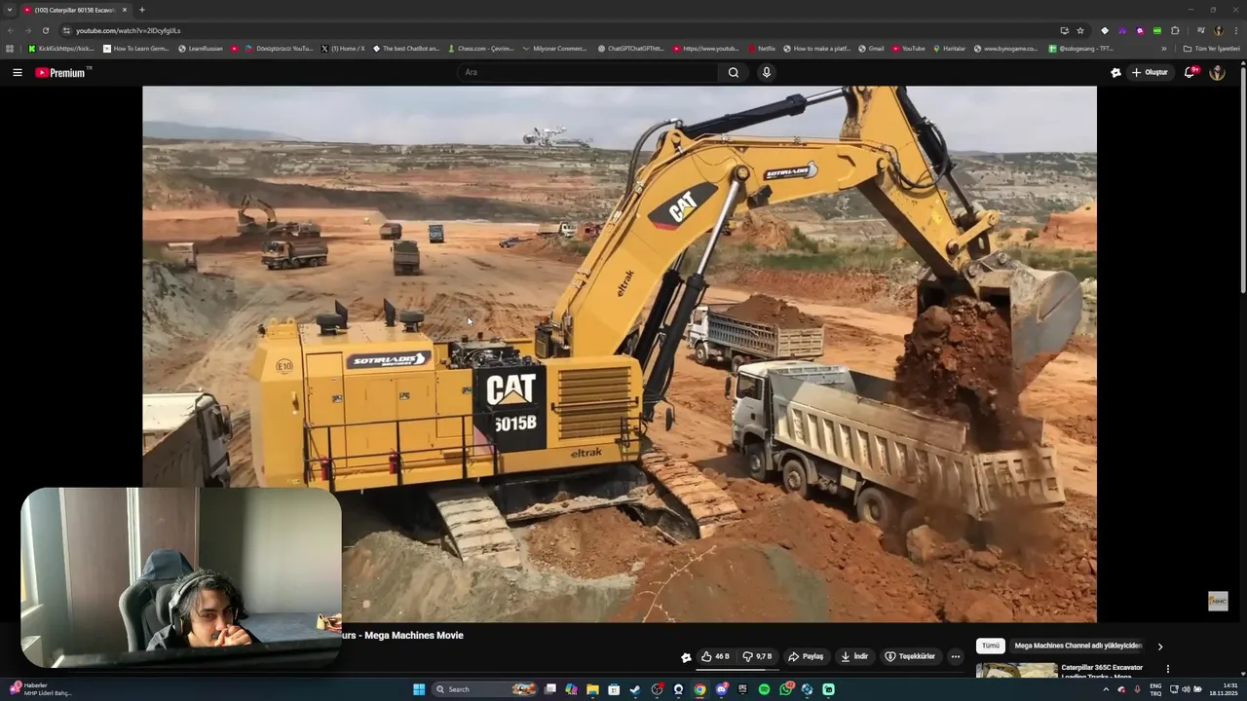Share the video via Paylaş
This screenshot has height=701, width=1247.
point(806,656)
